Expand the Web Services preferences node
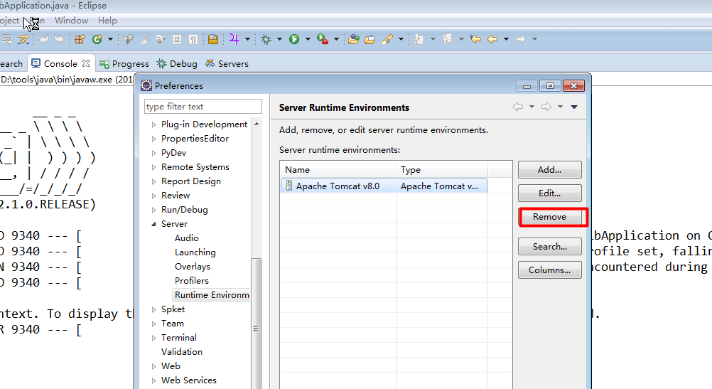The image size is (712, 389). (x=153, y=380)
